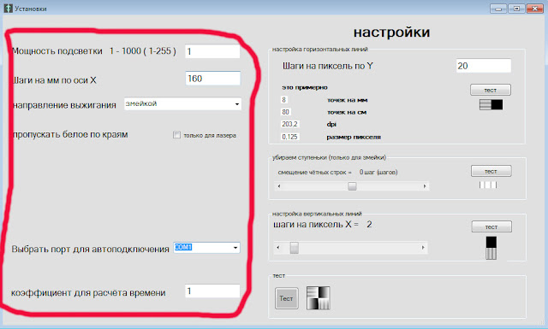Click the 'Мощность подсветки' input field
The width and height of the screenshot is (548, 329).
point(212,51)
